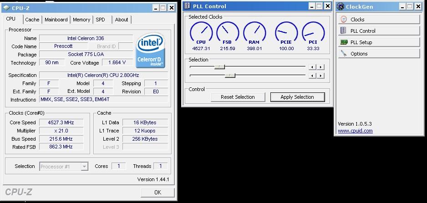
Task: Click the L1 Trace value 12 Kuops
Action: 145,131
